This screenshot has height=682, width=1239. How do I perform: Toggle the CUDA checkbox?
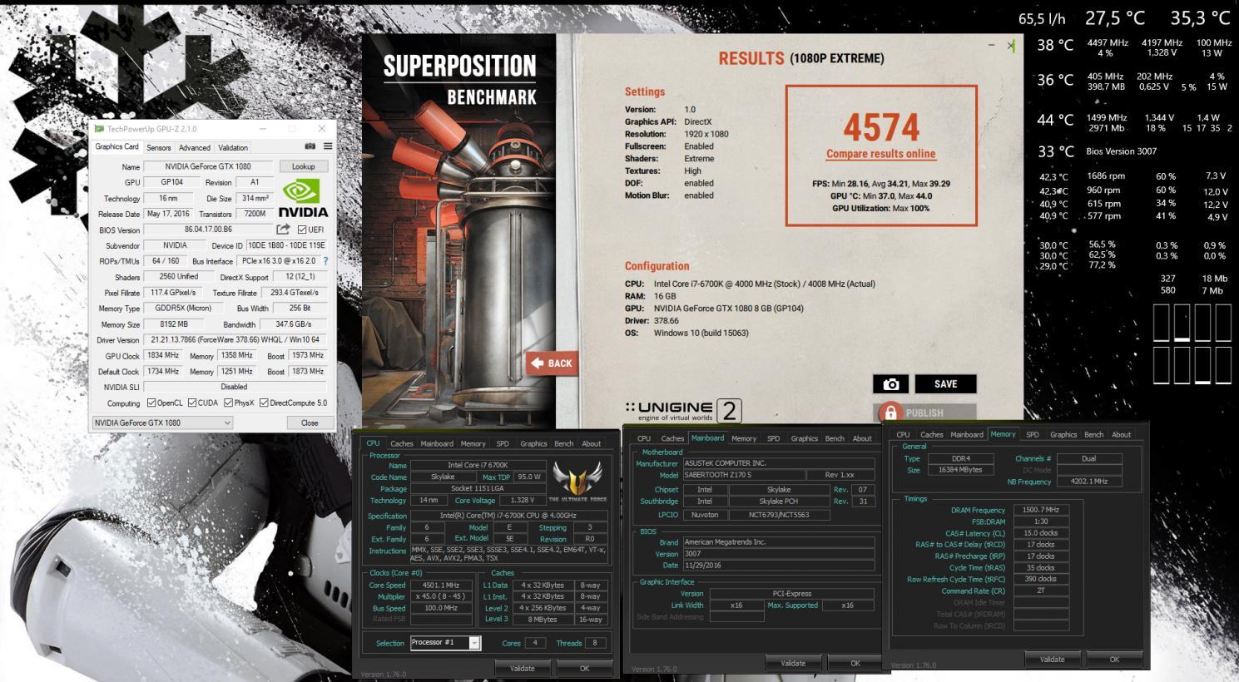tap(192, 403)
